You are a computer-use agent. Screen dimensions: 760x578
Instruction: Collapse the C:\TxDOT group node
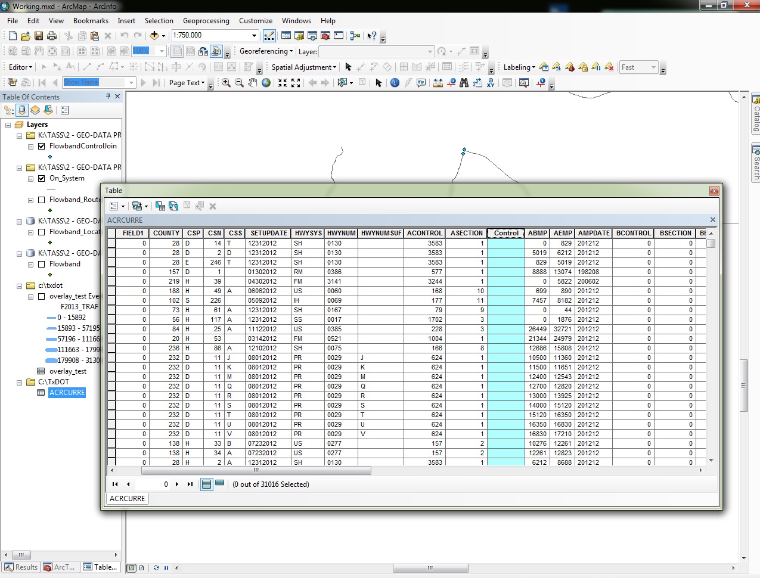tap(20, 383)
